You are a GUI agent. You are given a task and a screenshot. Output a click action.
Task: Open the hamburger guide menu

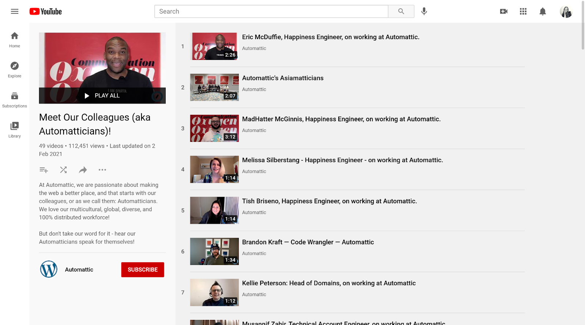[15, 11]
